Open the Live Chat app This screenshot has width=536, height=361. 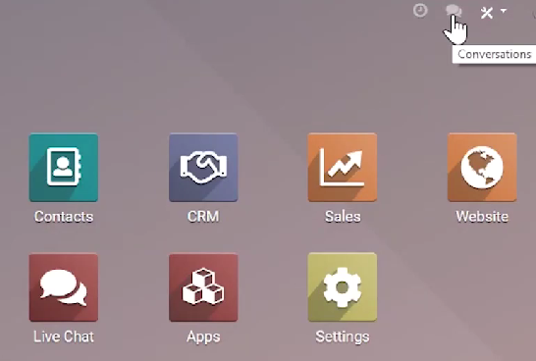click(64, 287)
